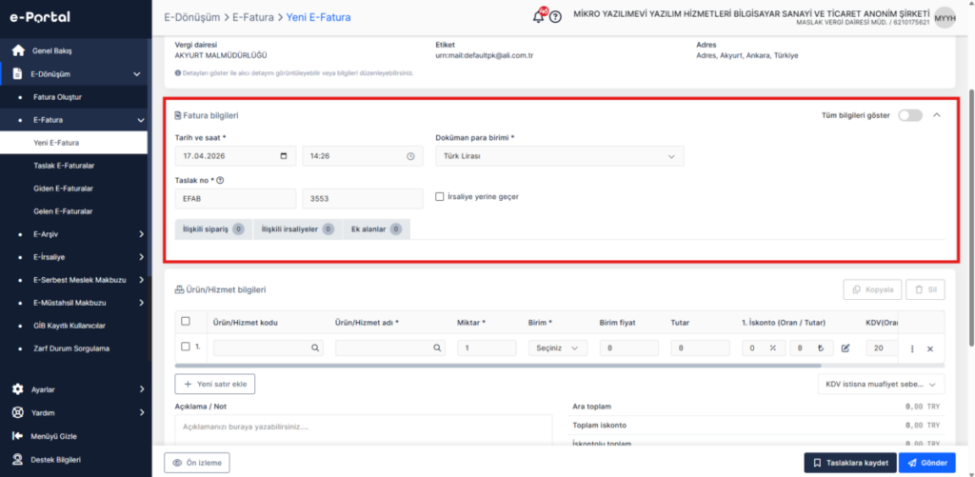Screen dimensions: 975x477
Task: Toggle Tüm bilgileri göster switch
Action: click(910, 115)
